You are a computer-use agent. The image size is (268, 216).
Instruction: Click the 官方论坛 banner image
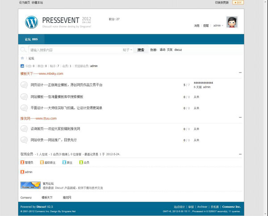(30, 185)
